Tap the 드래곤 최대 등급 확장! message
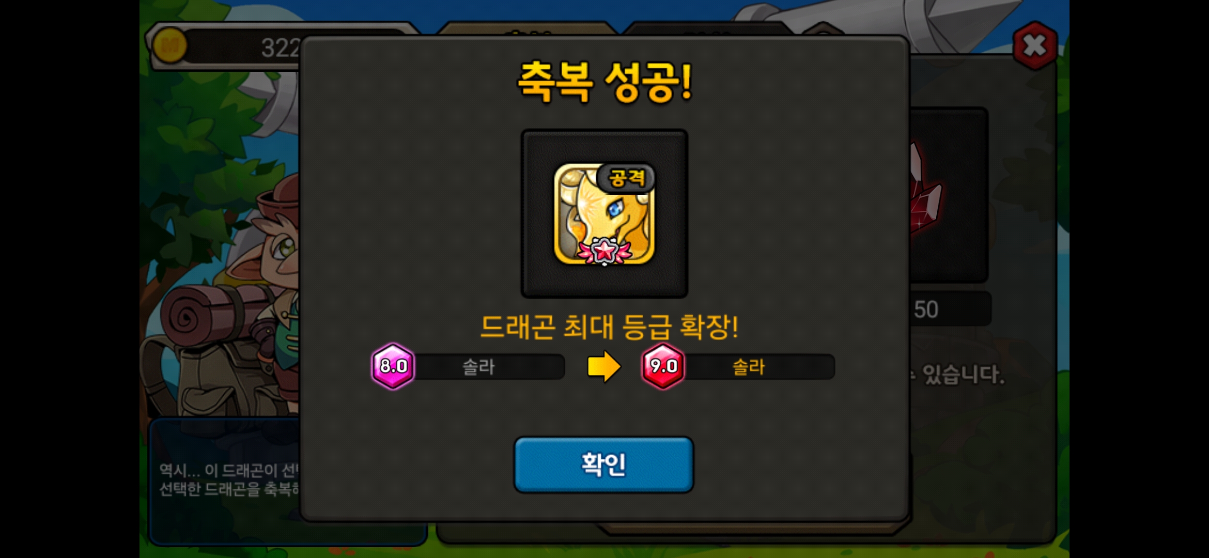 coord(609,326)
